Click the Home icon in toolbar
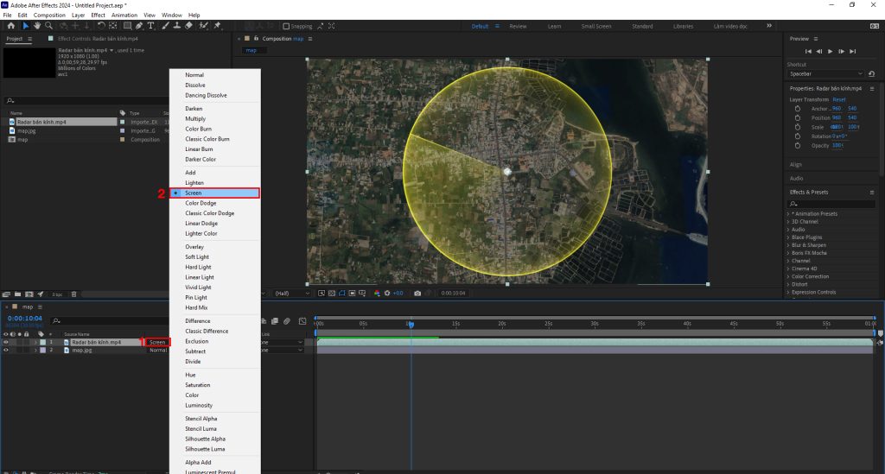This screenshot has width=885, height=474. coord(10,26)
